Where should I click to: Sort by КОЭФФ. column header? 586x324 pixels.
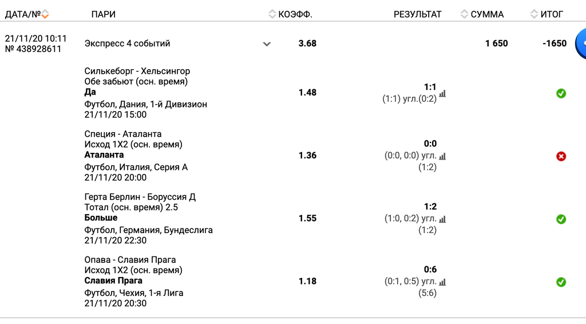point(291,14)
